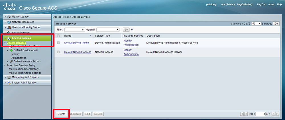Select Authorization under Default Device Admin

coord(19,58)
